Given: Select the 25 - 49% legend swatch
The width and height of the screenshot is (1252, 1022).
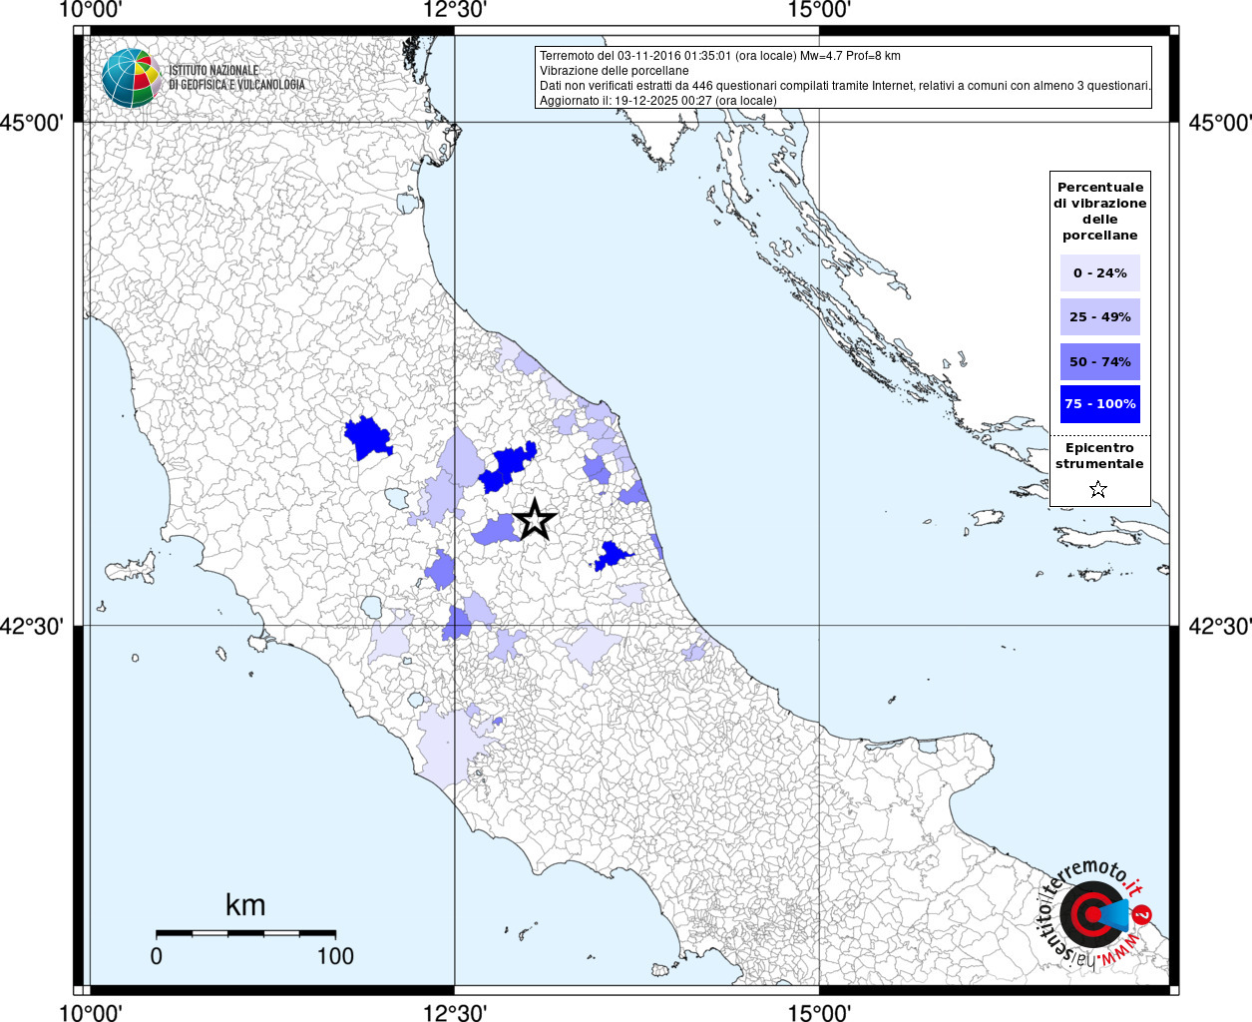Looking at the screenshot, I should coord(1099,317).
